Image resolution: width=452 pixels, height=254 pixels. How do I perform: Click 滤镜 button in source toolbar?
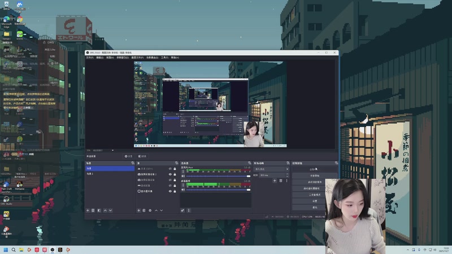coord(142,156)
